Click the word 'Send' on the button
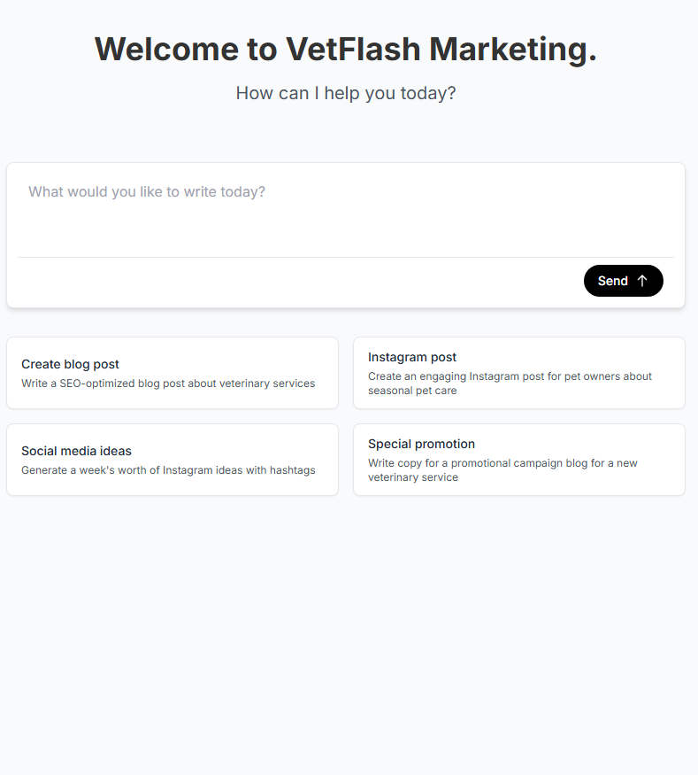Viewport: 698px width, 775px height. 612,281
